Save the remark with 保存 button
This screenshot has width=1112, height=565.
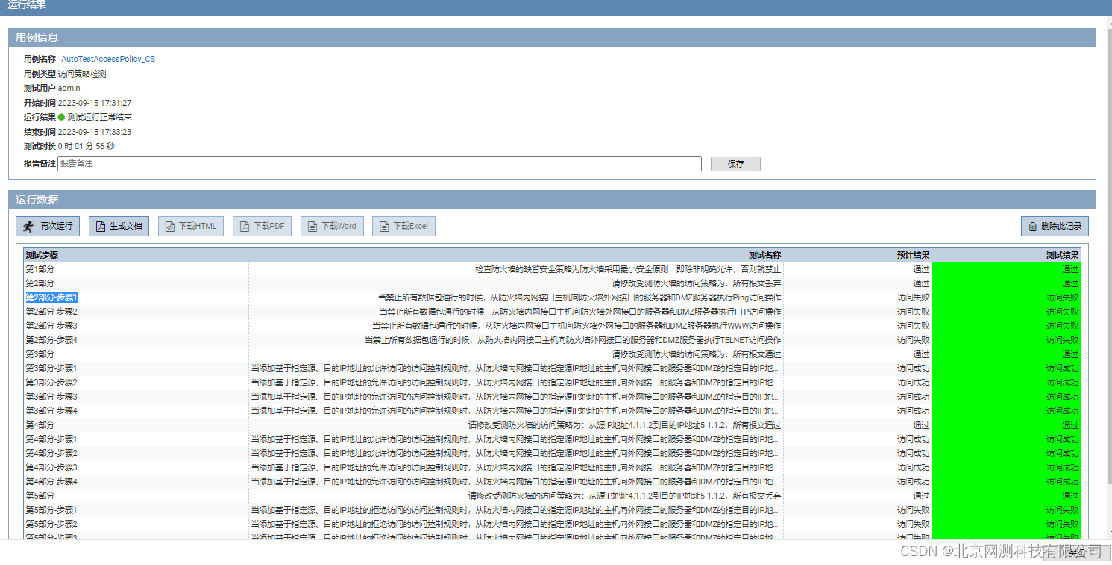pyautogui.click(x=735, y=164)
